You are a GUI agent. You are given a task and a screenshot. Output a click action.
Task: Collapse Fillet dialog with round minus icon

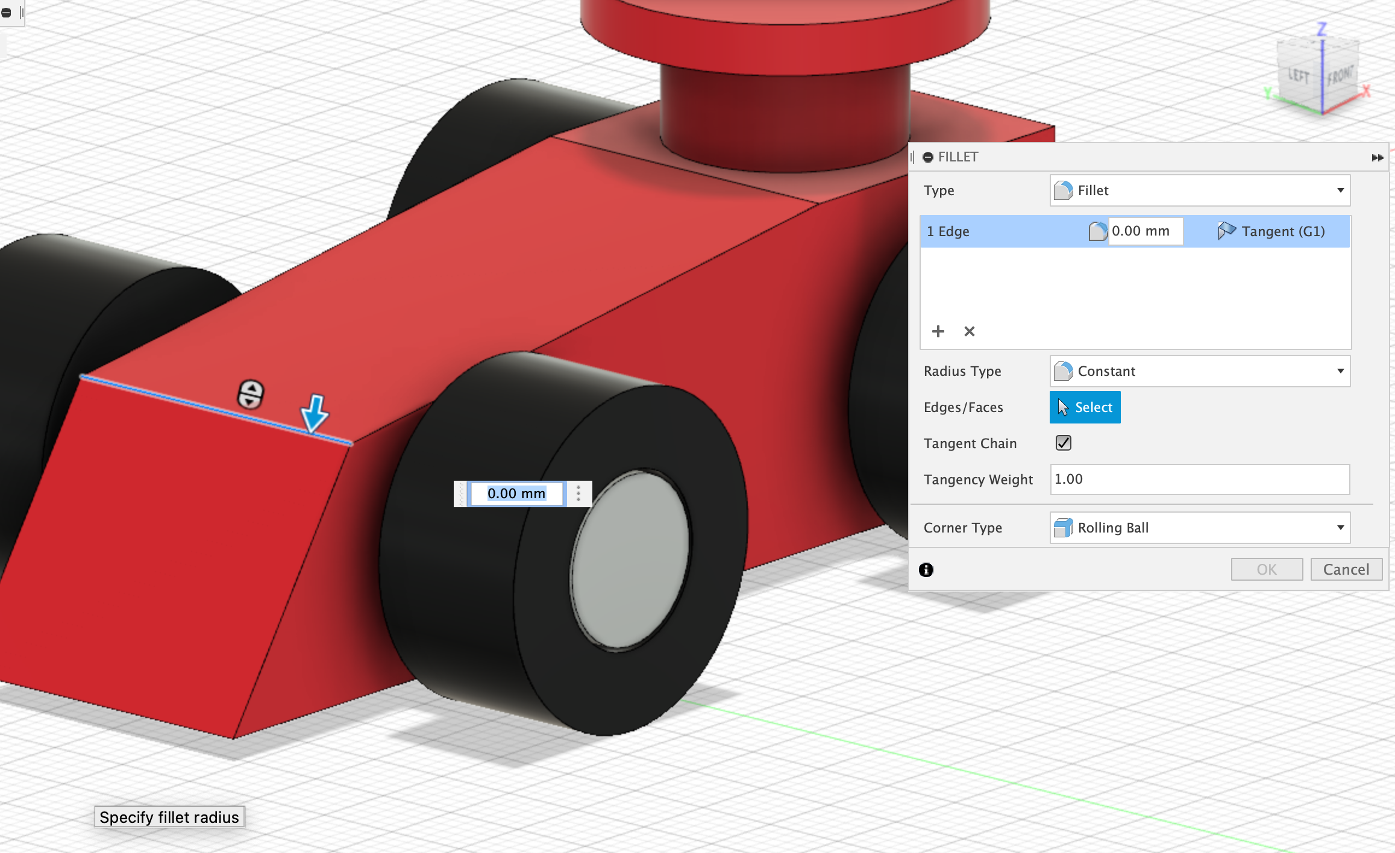[928, 157]
